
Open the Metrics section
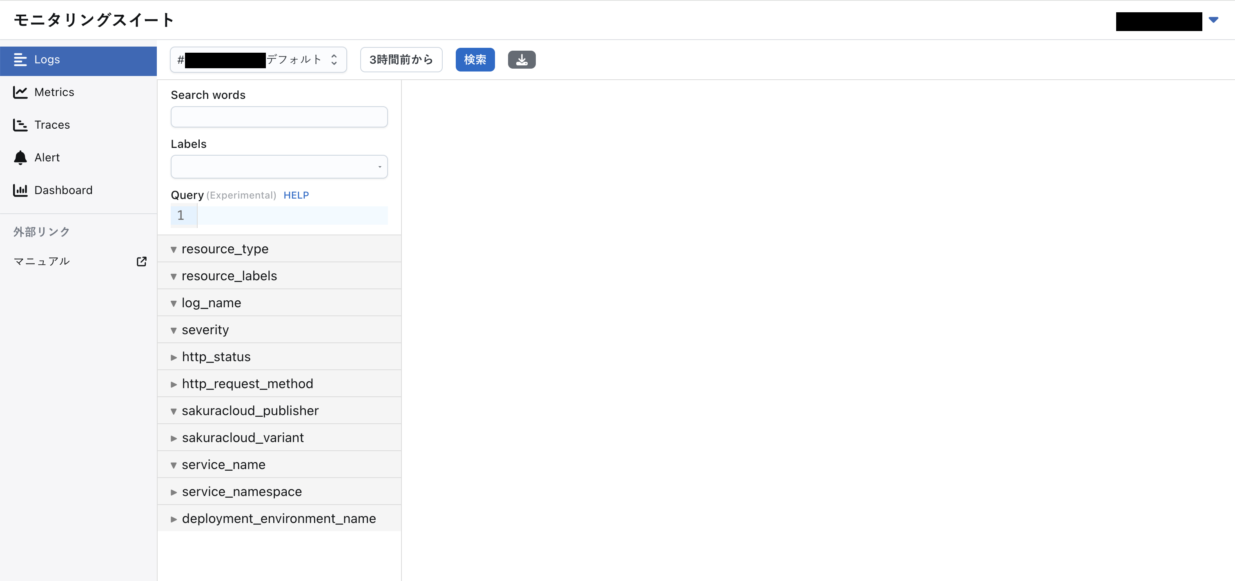pyautogui.click(x=78, y=92)
